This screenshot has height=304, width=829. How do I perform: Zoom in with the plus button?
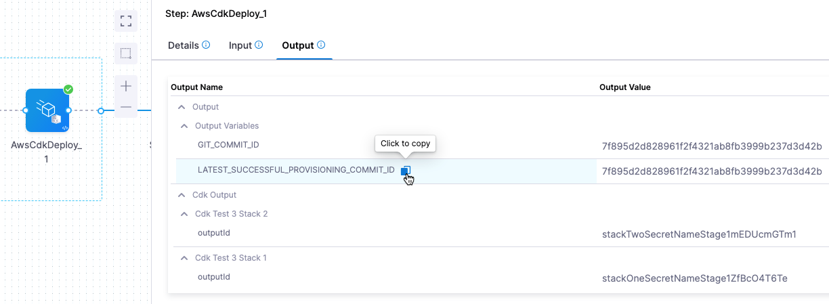click(x=125, y=86)
